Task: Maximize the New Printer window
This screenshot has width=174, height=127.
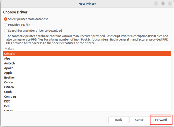Action: point(163,3)
